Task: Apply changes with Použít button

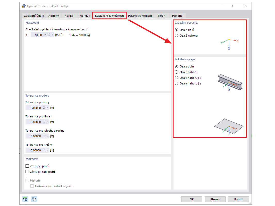Action: coord(238,199)
